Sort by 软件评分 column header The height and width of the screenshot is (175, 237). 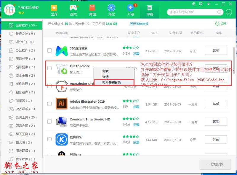click(134, 33)
